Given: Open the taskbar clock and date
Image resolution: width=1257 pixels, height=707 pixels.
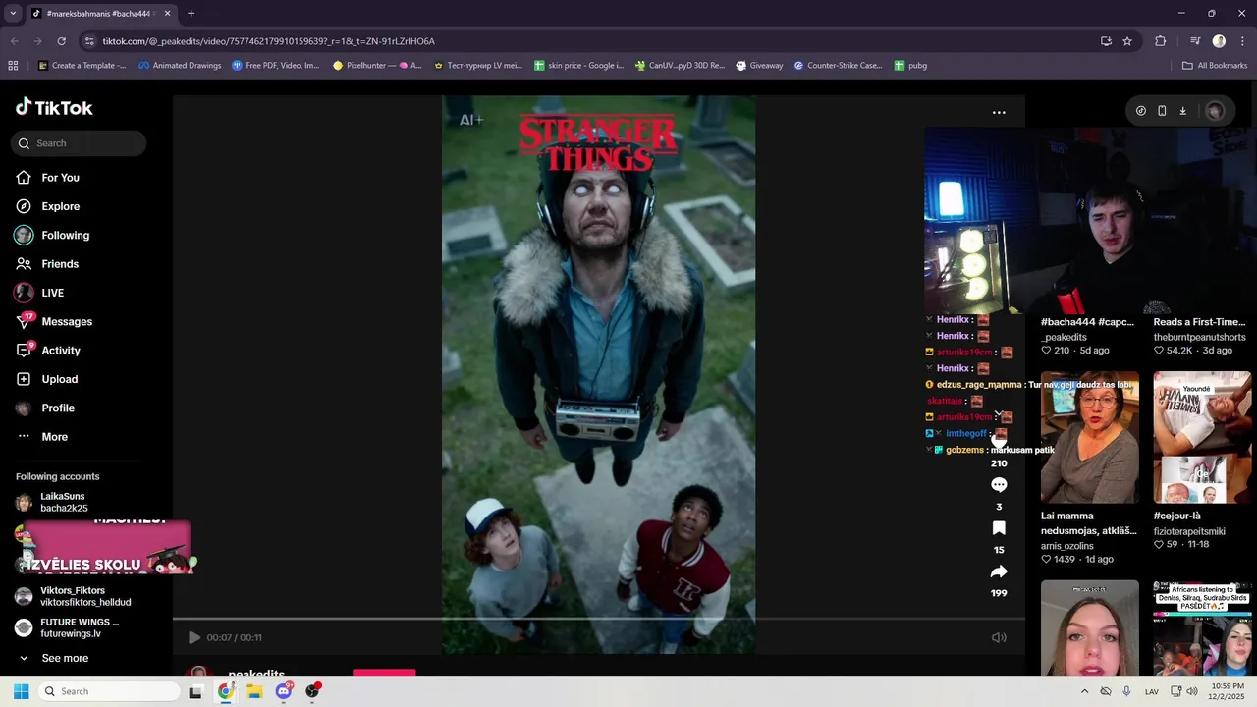Looking at the screenshot, I should pos(1226,691).
